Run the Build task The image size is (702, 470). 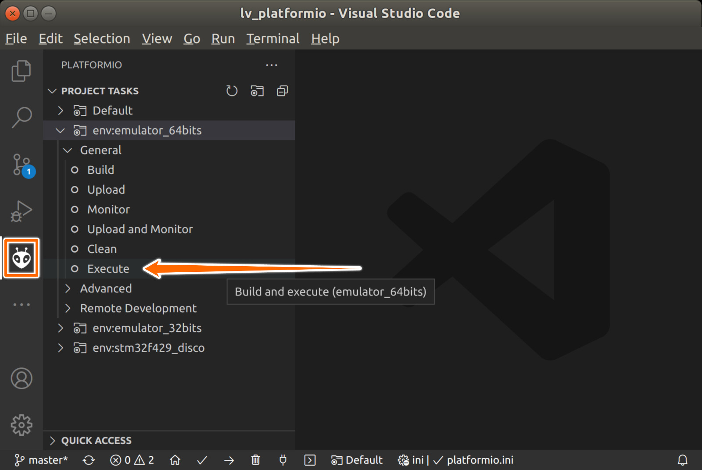[169, 170]
